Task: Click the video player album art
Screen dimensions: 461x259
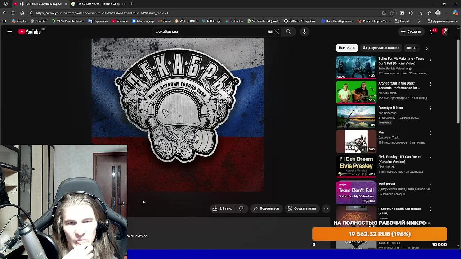Action: (178, 115)
